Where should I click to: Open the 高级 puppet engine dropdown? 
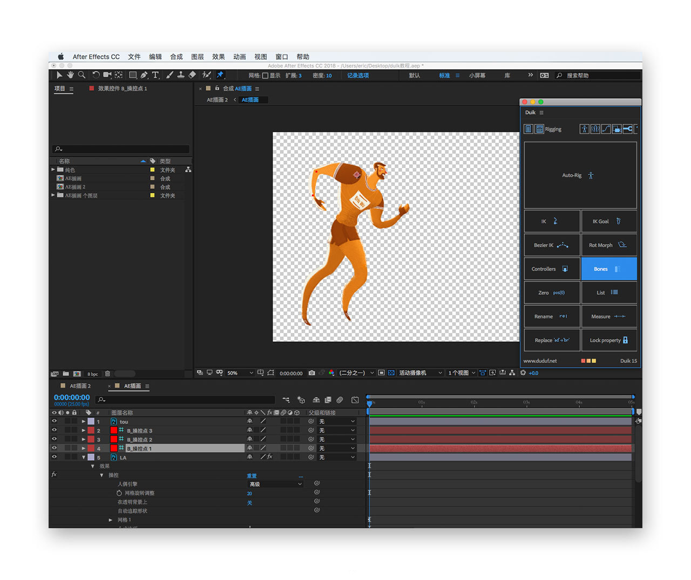pyautogui.click(x=275, y=484)
